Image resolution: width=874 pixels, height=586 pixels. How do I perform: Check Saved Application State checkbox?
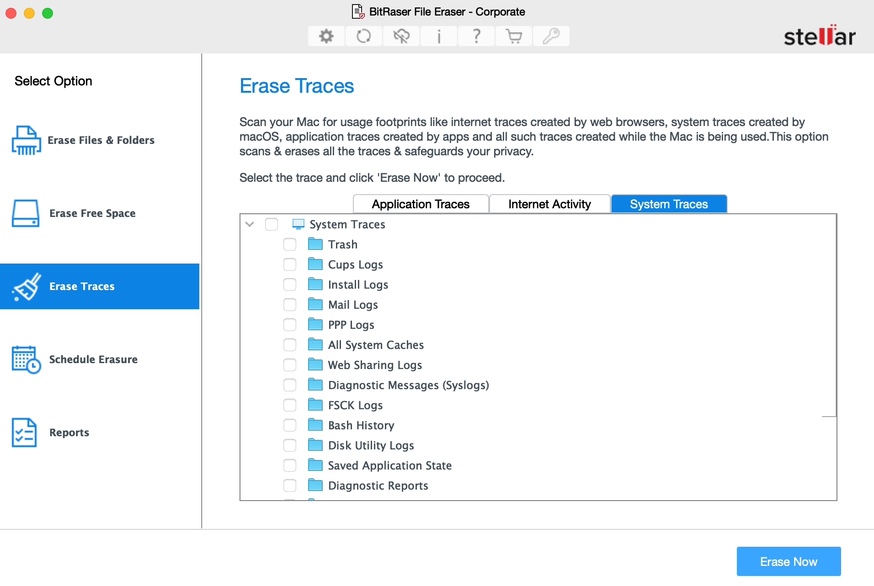tap(290, 465)
